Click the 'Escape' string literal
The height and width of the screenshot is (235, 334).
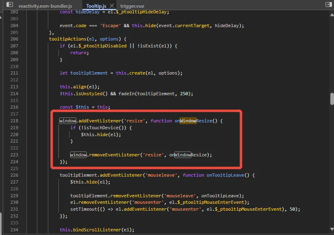111,26
